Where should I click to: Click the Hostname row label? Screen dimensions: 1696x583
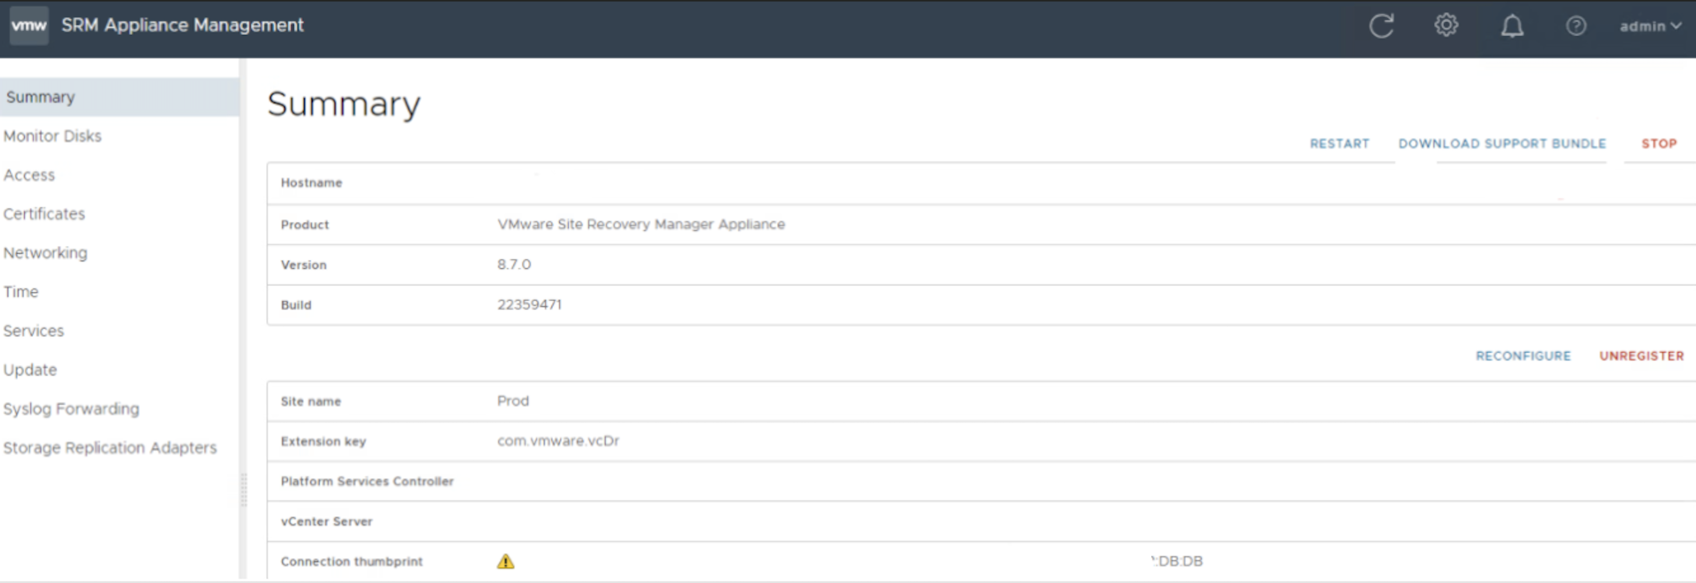tap(312, 184)
